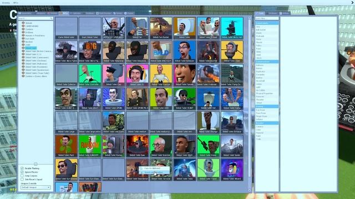Screen dimensions: 355x199
Task: Switch to the Weapons tab
Action: pyautogui.click(x=40, y=13)
